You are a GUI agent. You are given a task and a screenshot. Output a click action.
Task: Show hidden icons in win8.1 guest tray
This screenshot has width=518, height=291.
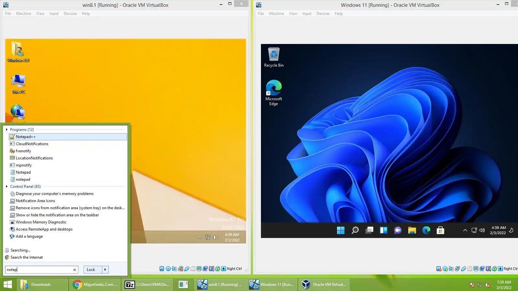click(200, 237)
